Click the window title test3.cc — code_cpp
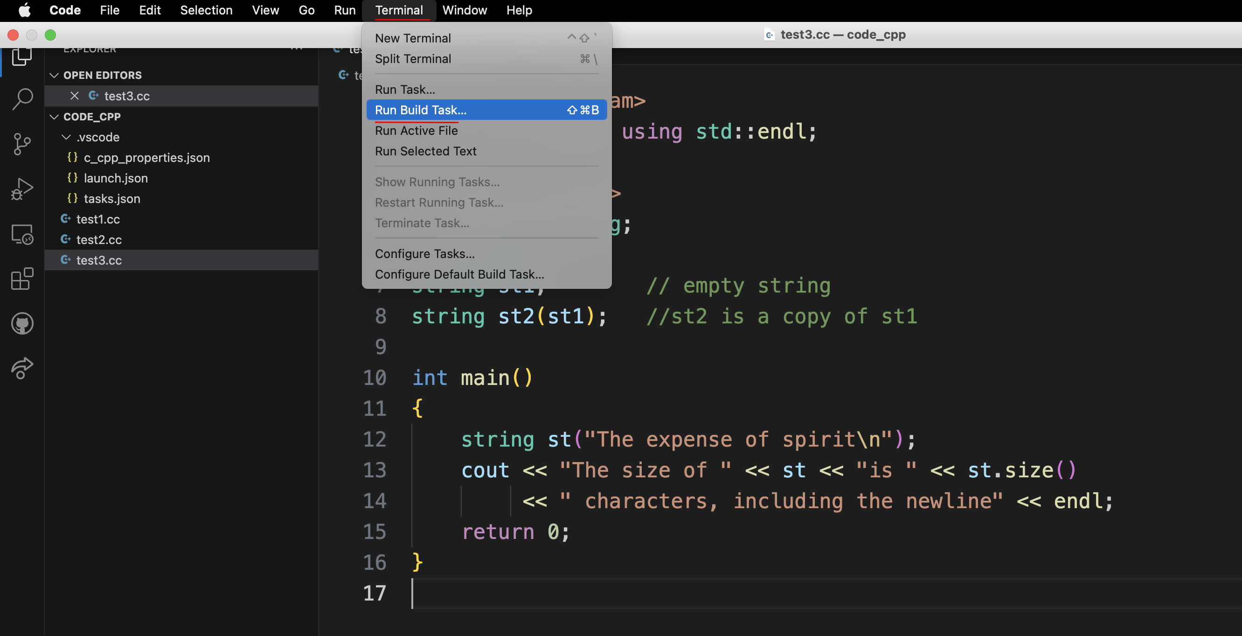1242x636 pixels. (x=843, y=35)
